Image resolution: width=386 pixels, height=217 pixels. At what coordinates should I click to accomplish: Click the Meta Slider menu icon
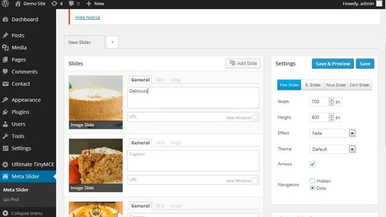pos(5,177)
